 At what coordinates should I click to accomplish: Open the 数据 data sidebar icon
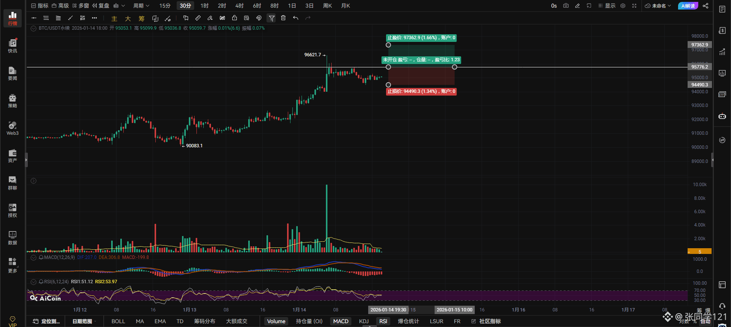coord(13,238)
